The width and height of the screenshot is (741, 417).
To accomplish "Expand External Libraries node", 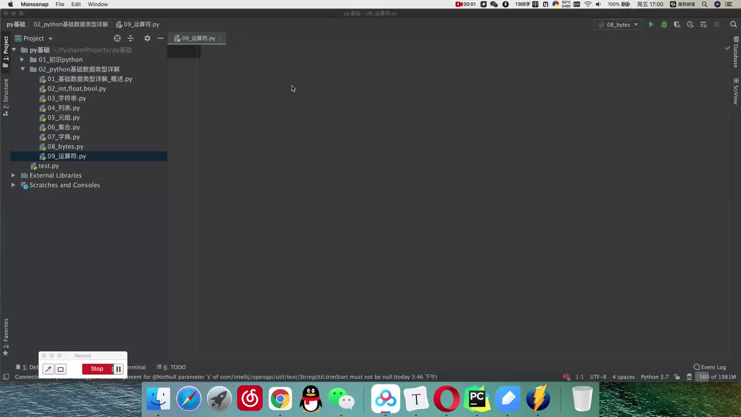I will click(x=13, y=175).
